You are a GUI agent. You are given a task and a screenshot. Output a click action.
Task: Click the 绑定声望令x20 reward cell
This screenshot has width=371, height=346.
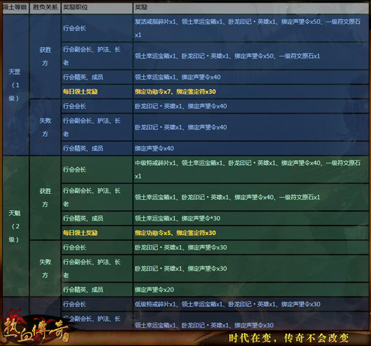point(251,289)
